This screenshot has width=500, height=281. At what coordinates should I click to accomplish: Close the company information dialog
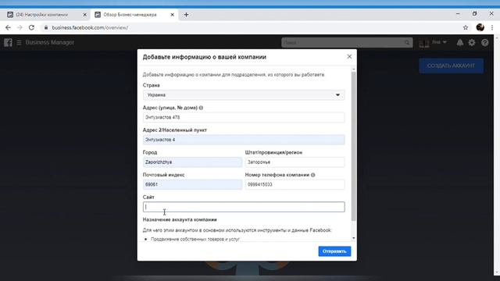click(349, 57)
